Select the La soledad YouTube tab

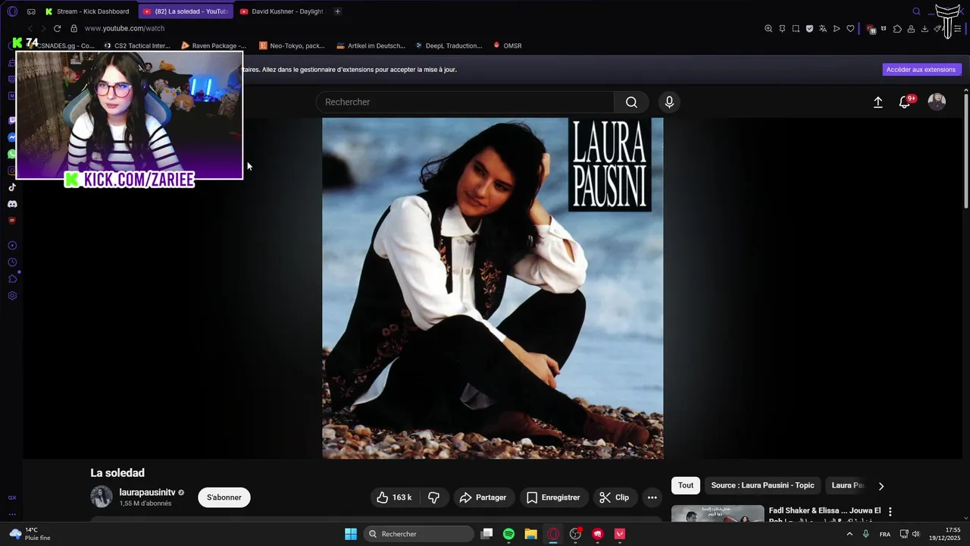(x=186, y=11)
